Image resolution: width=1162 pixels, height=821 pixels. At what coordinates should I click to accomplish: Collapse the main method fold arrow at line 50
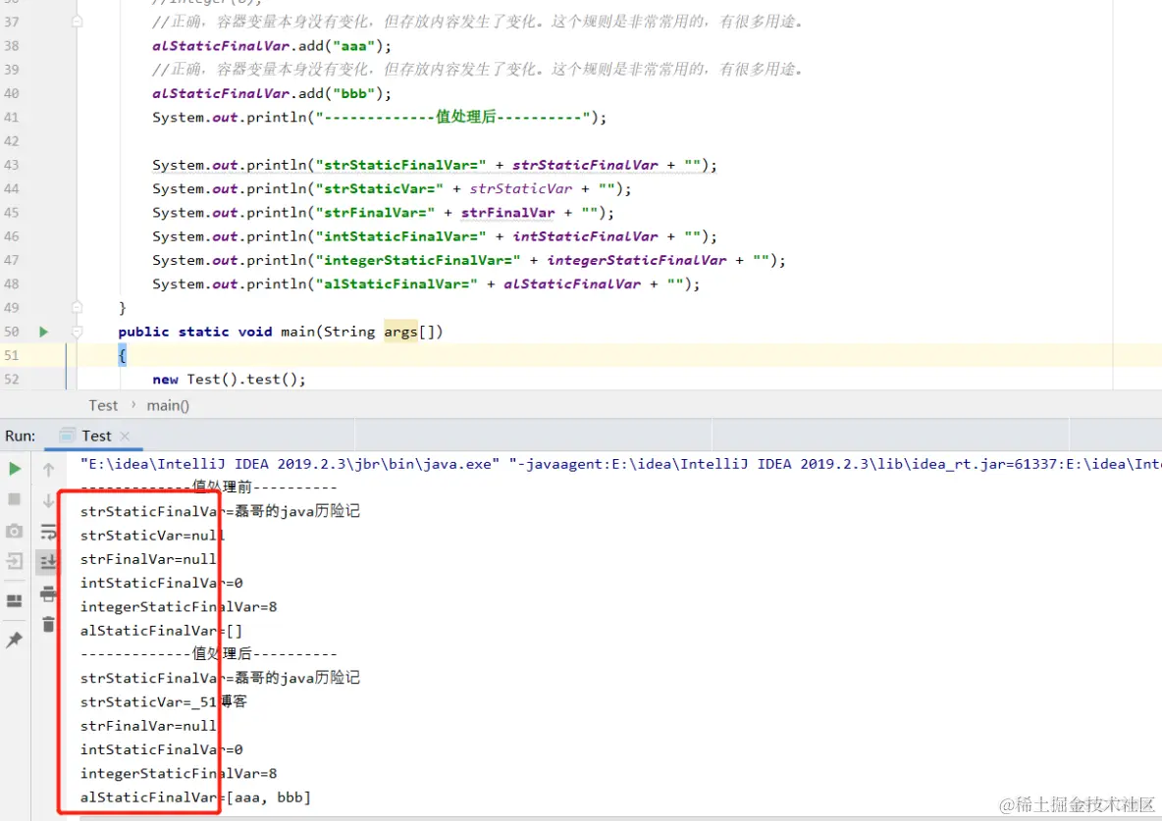[x=77, y=333]
